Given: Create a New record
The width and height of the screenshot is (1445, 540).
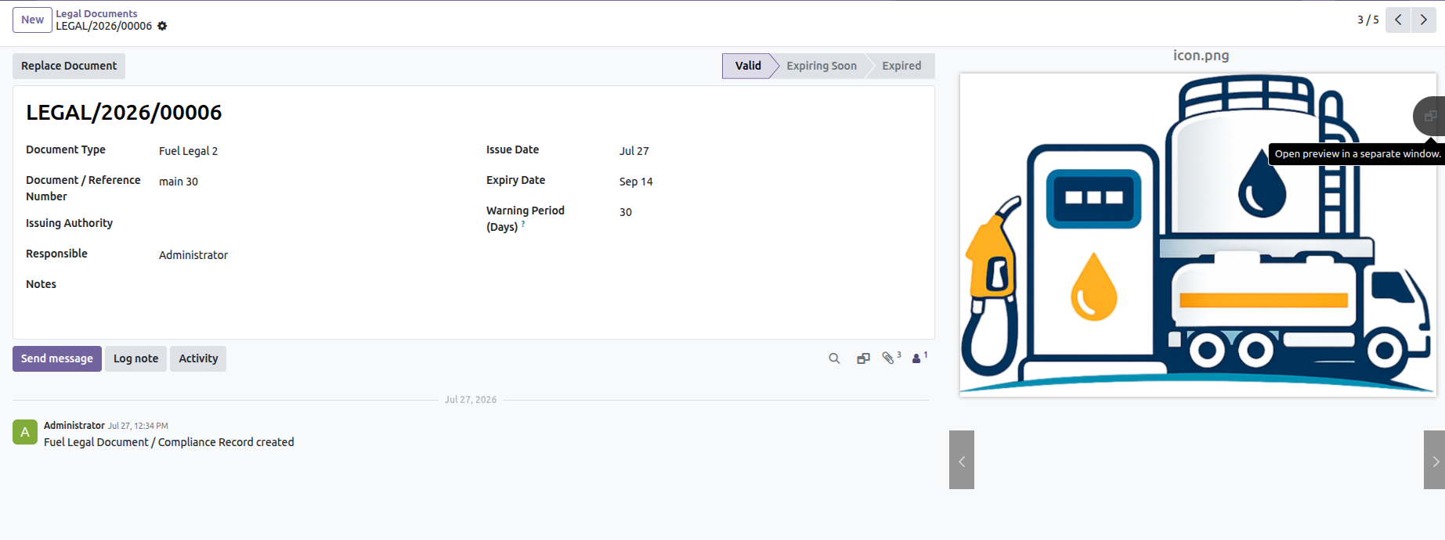Looking at the screenshot, I should 32,20.
